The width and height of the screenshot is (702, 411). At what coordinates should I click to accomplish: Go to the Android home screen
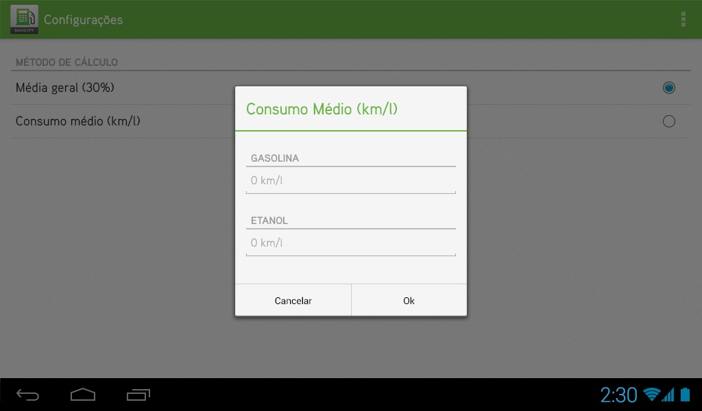point(83,395)
